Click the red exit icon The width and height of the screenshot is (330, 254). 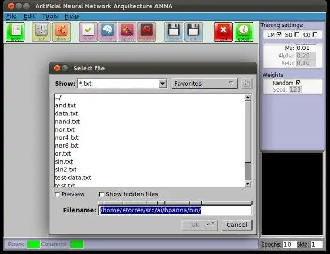pyautogui.click(x=223, y=32)
